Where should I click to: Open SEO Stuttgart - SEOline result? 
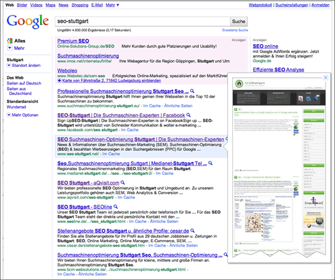[x=85, y=207]
